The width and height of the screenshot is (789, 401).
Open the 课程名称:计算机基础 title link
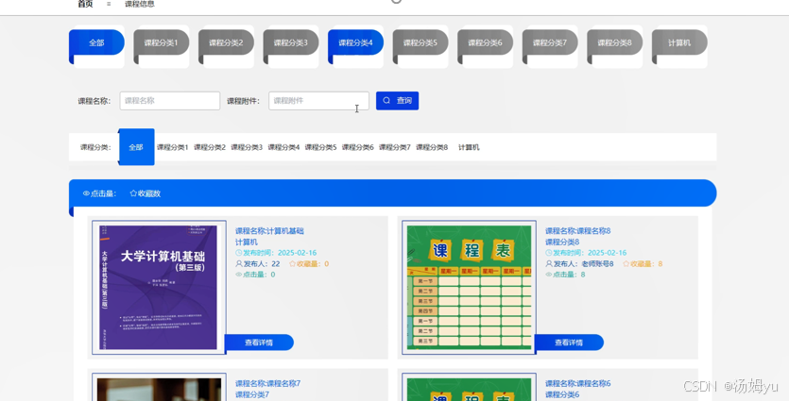(269, 231)
